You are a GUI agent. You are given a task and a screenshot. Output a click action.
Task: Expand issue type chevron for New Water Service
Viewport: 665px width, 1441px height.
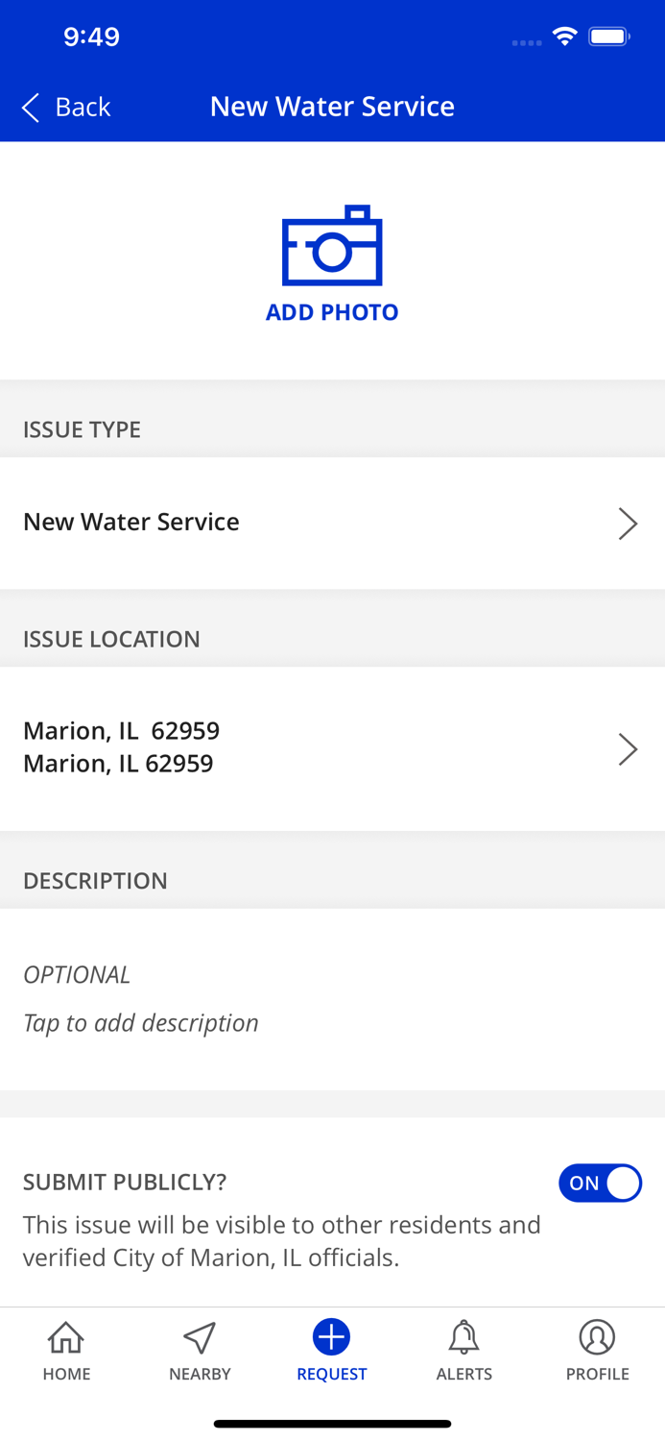[x=628, y=524]
